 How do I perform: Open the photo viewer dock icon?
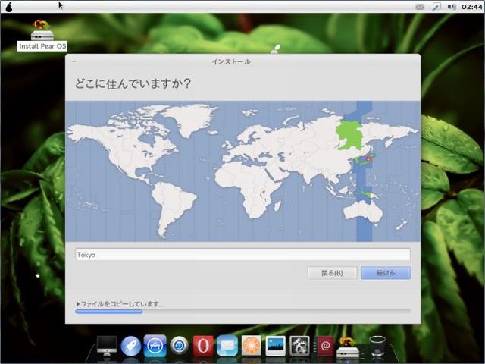[275, 346]
